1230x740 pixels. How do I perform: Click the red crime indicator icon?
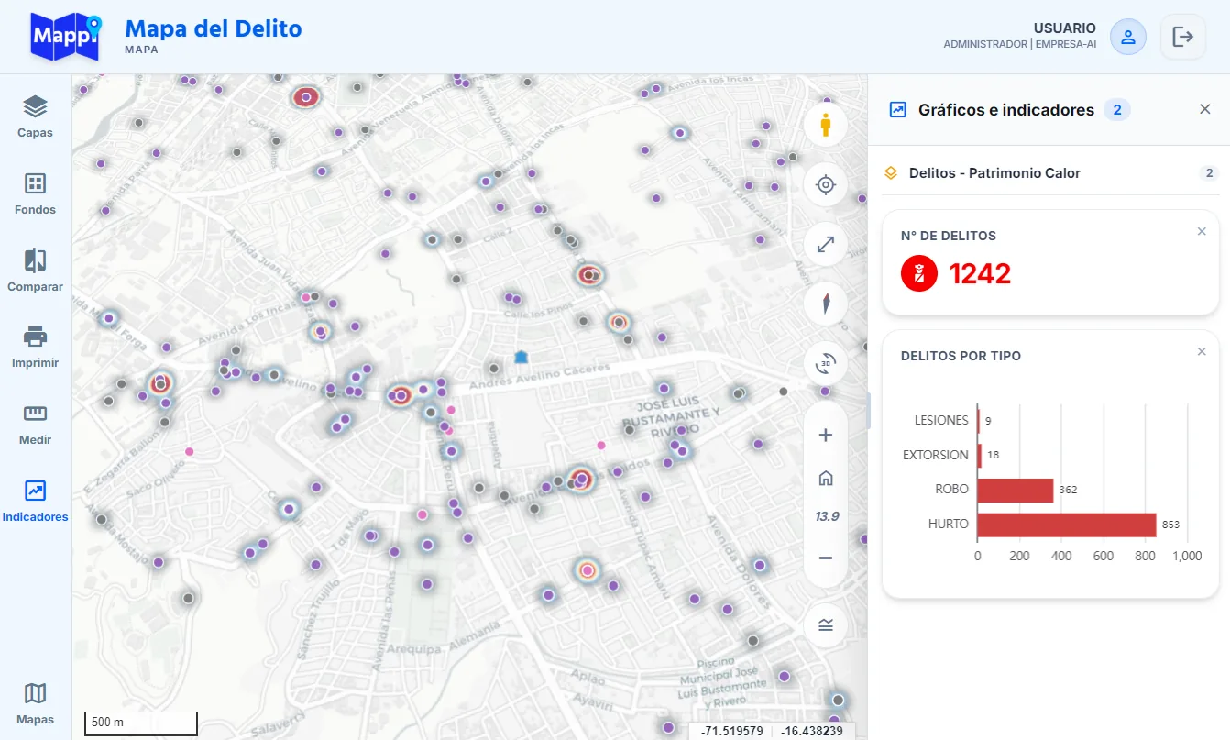coord(919,273)
